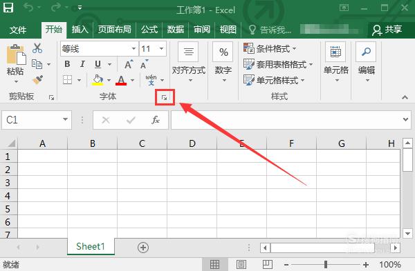Save the workbook with the floppy icon
This screenshot has width=415, height=271.
8,8
